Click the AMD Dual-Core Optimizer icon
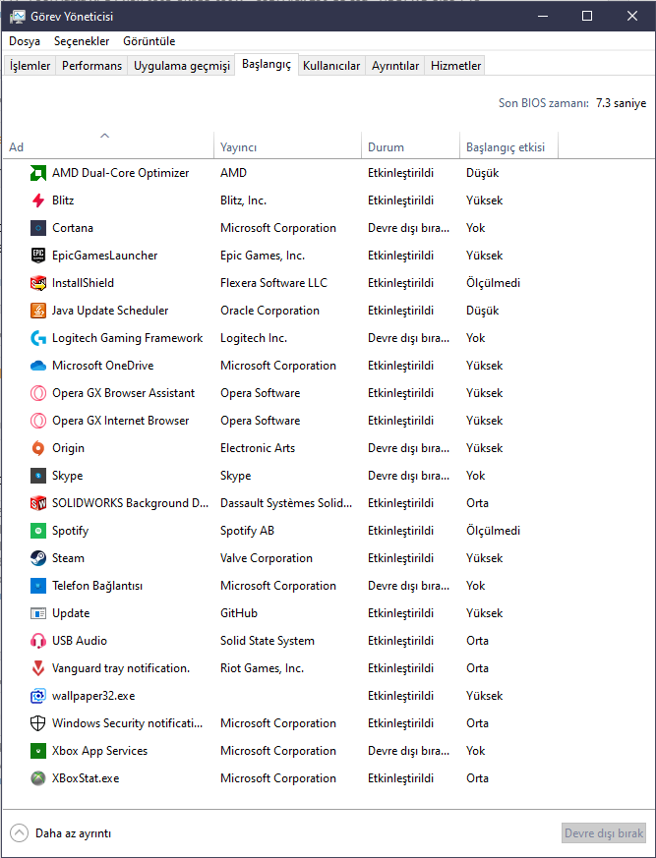The width and height of the screenshot is (656, 858). tap(37, 173)
